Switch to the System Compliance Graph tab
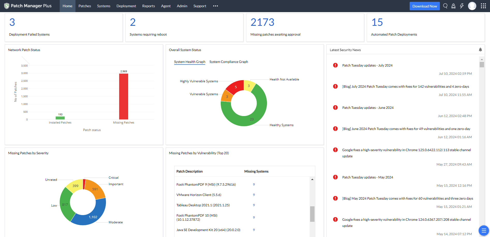This screenshot has width=490, height=237. click(x=228, y=62)
